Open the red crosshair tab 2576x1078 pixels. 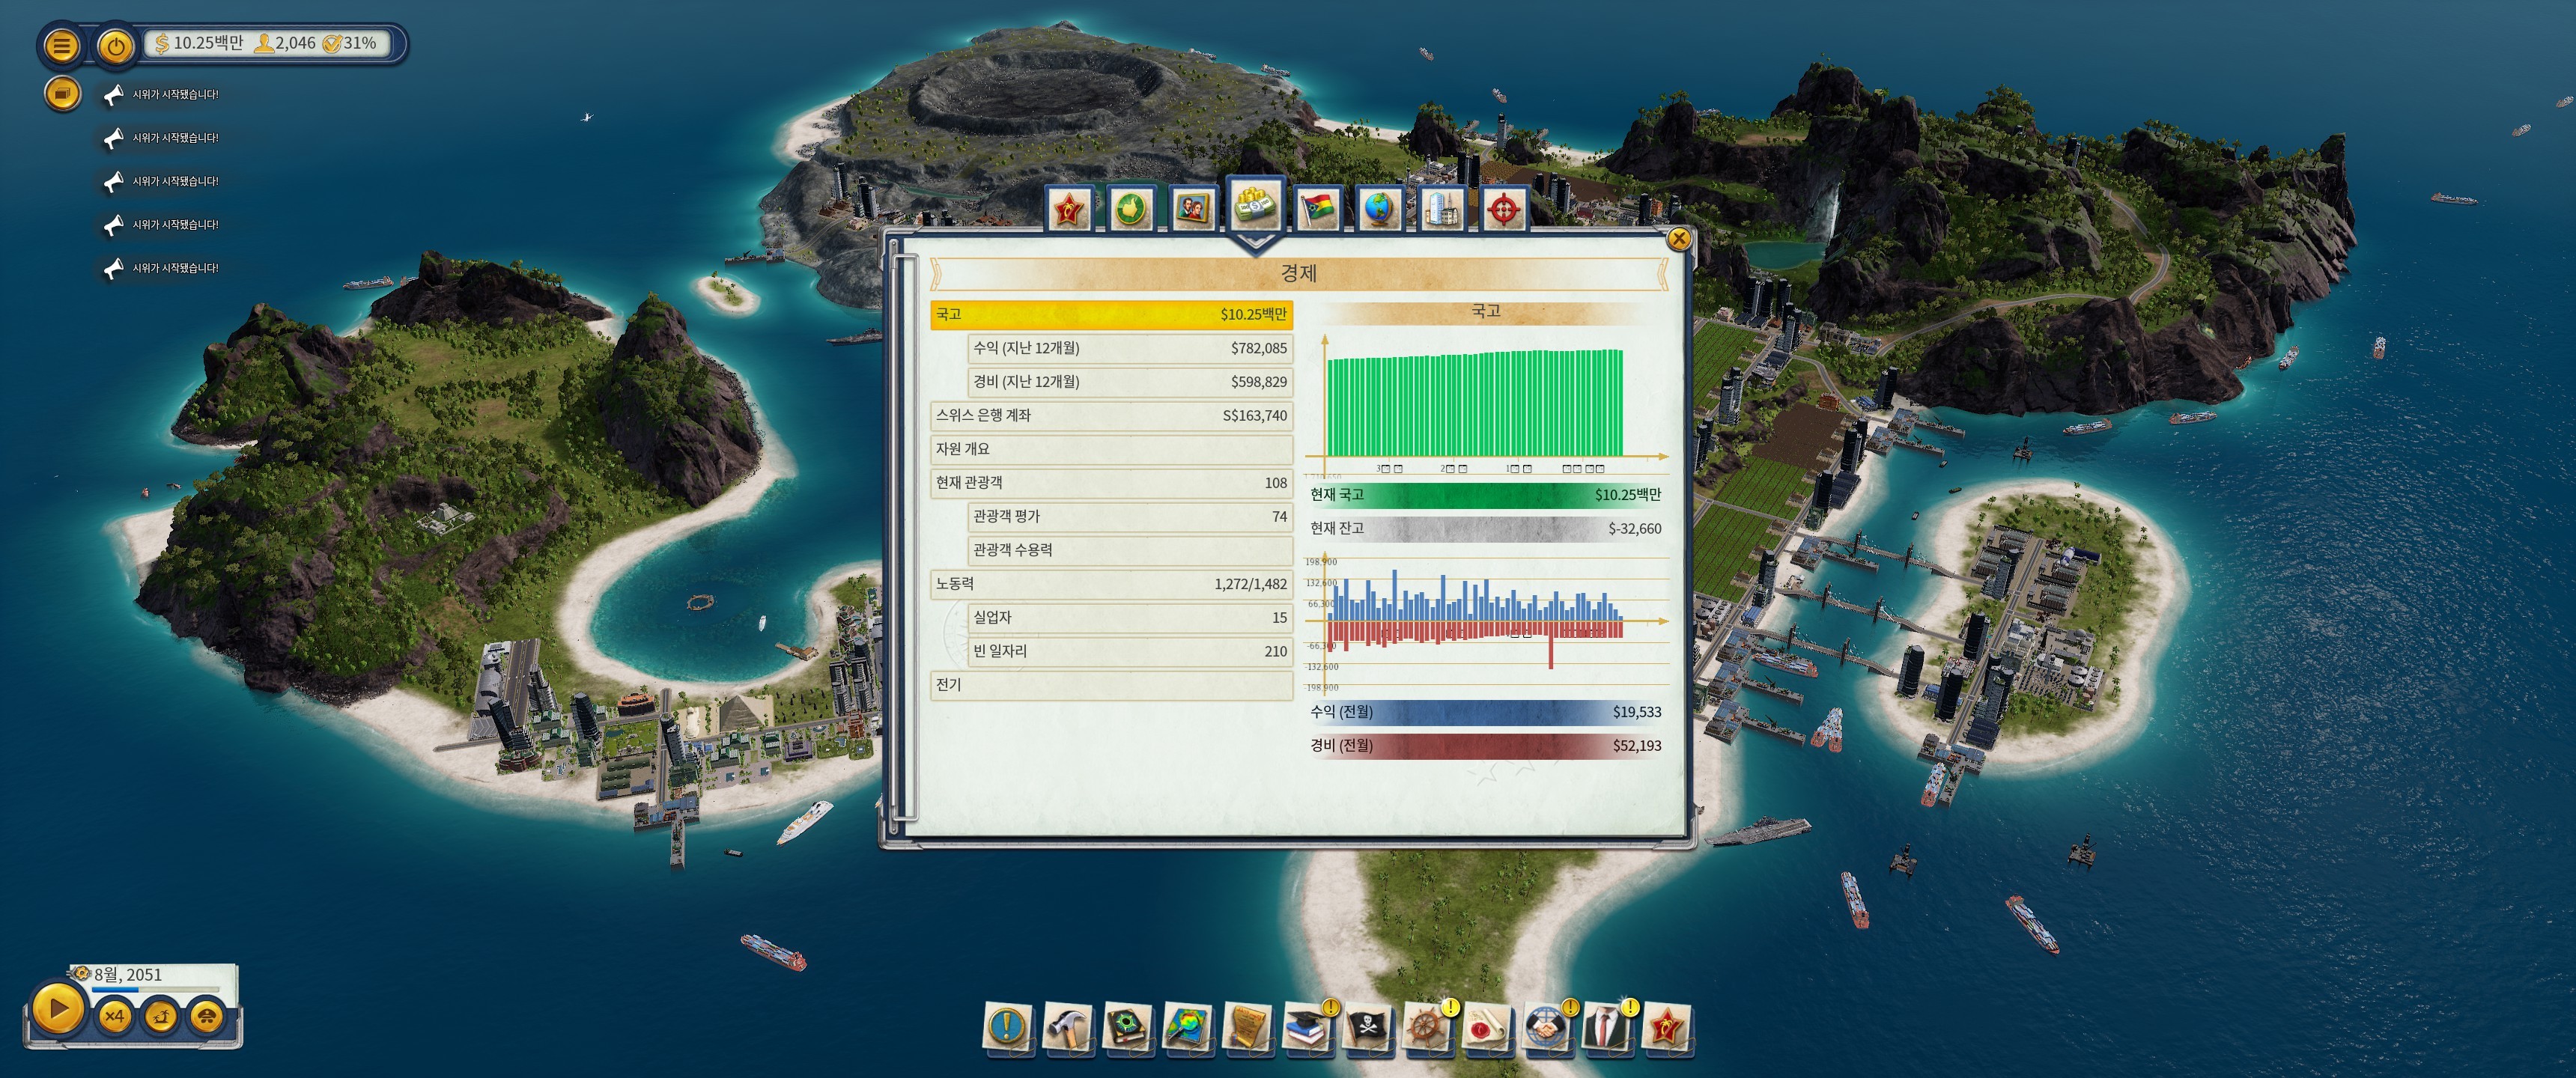point(1503,208)
